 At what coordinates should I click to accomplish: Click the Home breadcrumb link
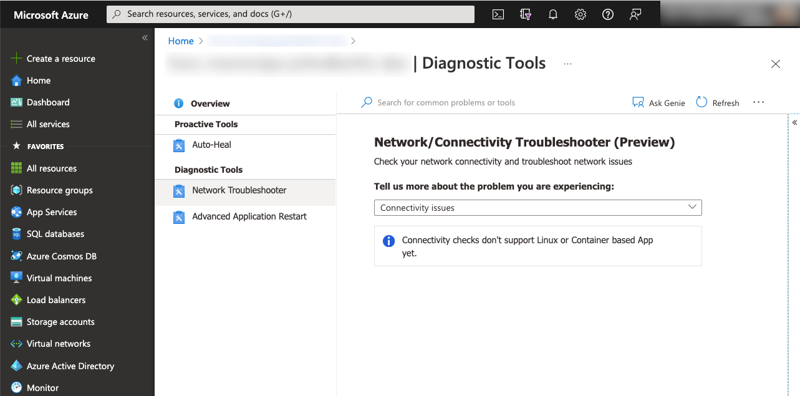181,41
